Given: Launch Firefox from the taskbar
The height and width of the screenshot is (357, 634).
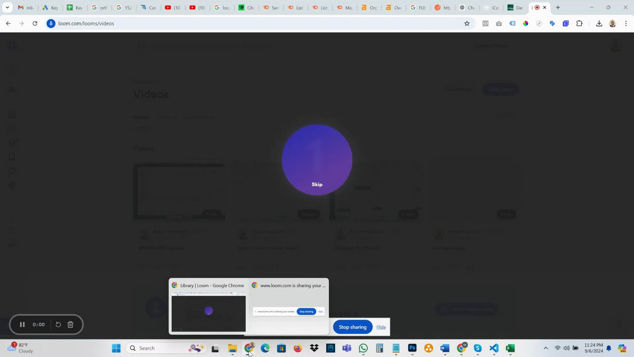Looking at the screenshot, I should coord(298,348).
